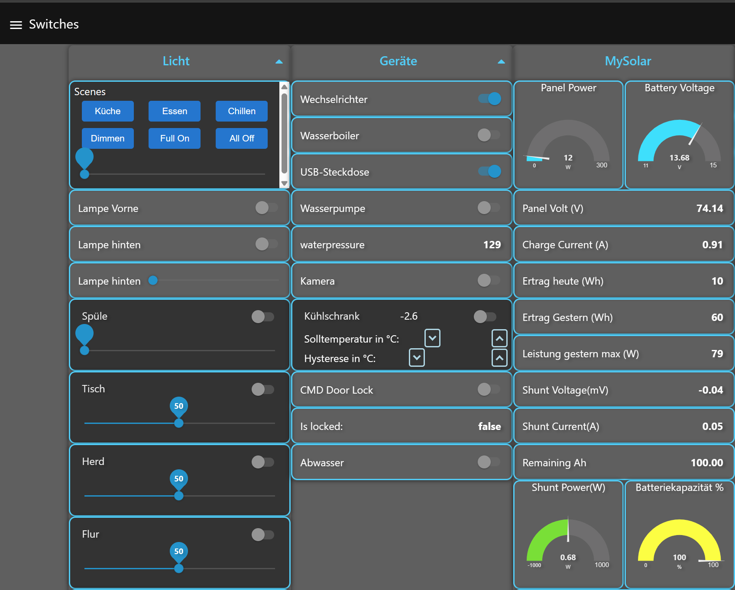
Task: Turn off the Wechselrichter switch
Action: 489,99
